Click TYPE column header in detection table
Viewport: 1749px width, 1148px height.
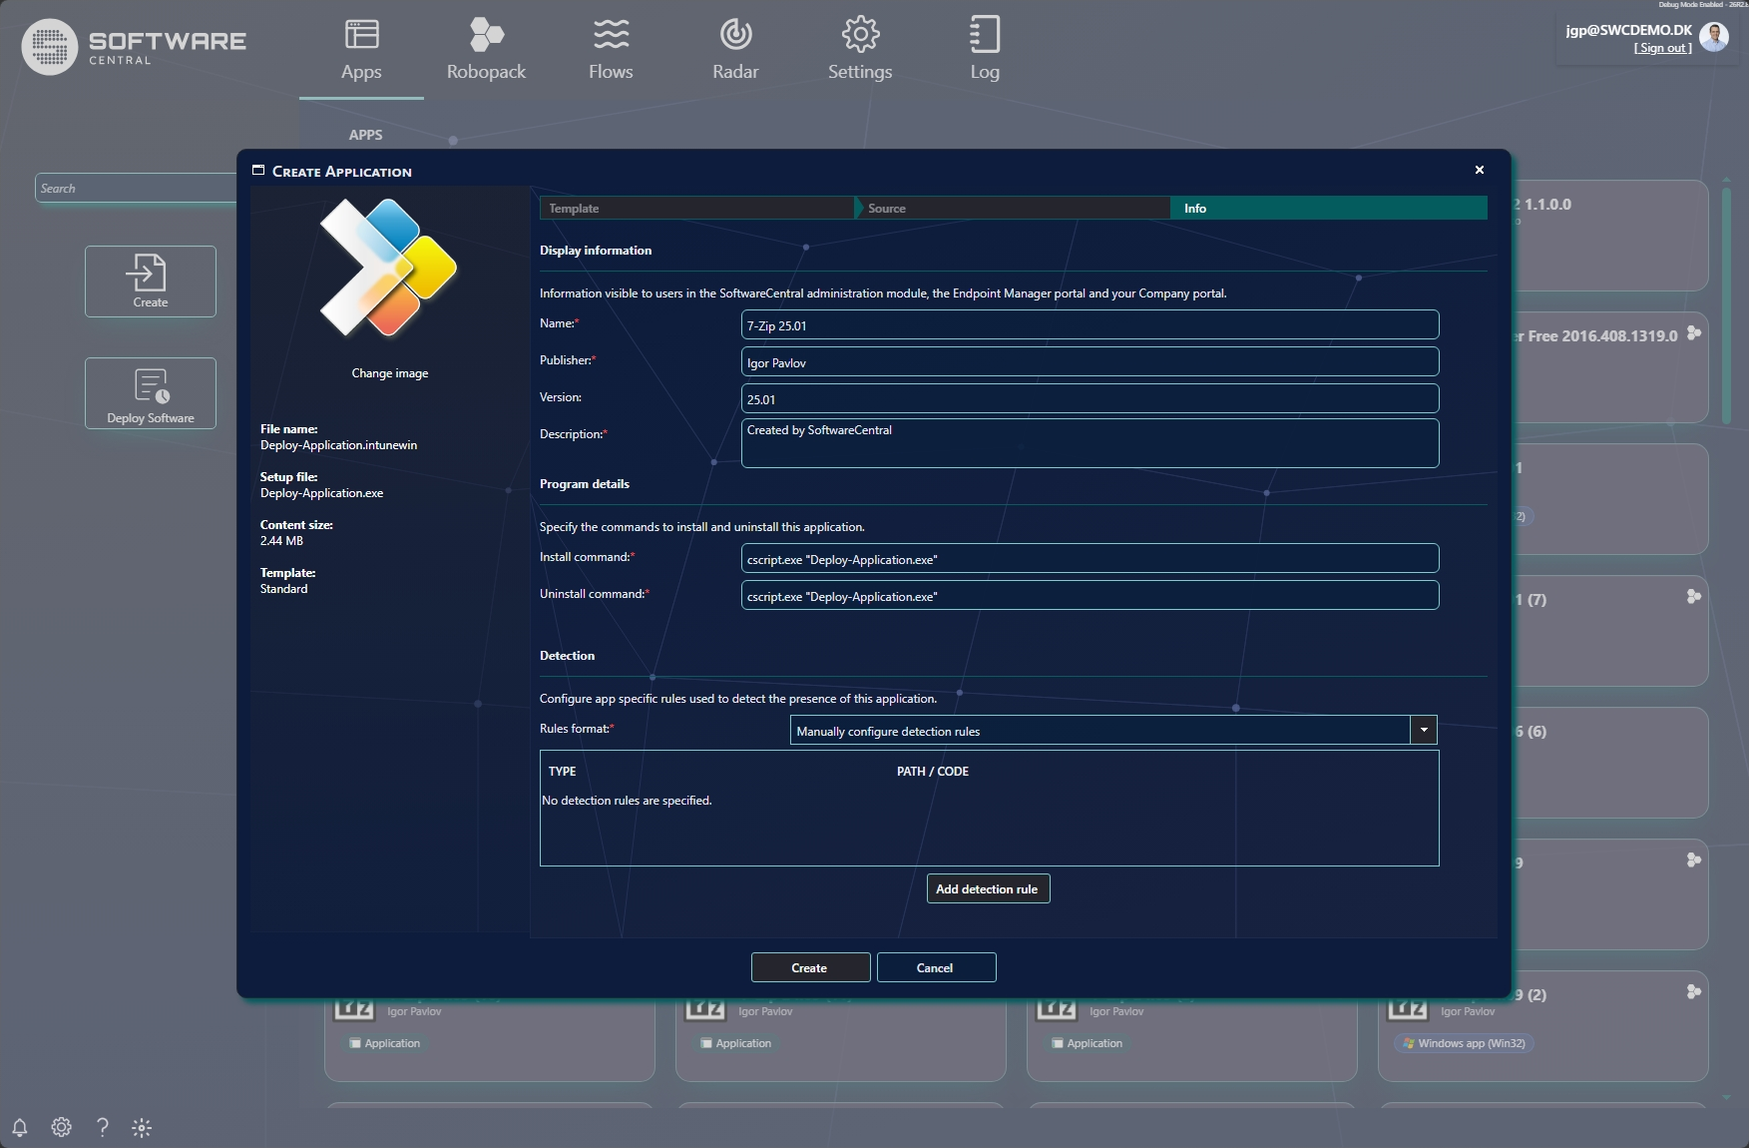coord(563,772)
